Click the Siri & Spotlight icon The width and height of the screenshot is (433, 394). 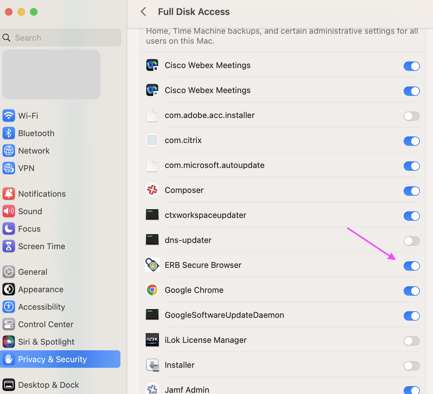9,342
